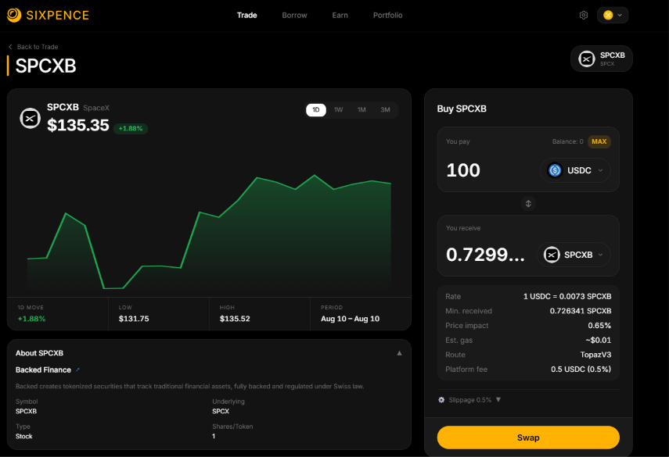Viewport: 669px width, 457px height.
Task: Click the price chart area
Action: point(209,232)
